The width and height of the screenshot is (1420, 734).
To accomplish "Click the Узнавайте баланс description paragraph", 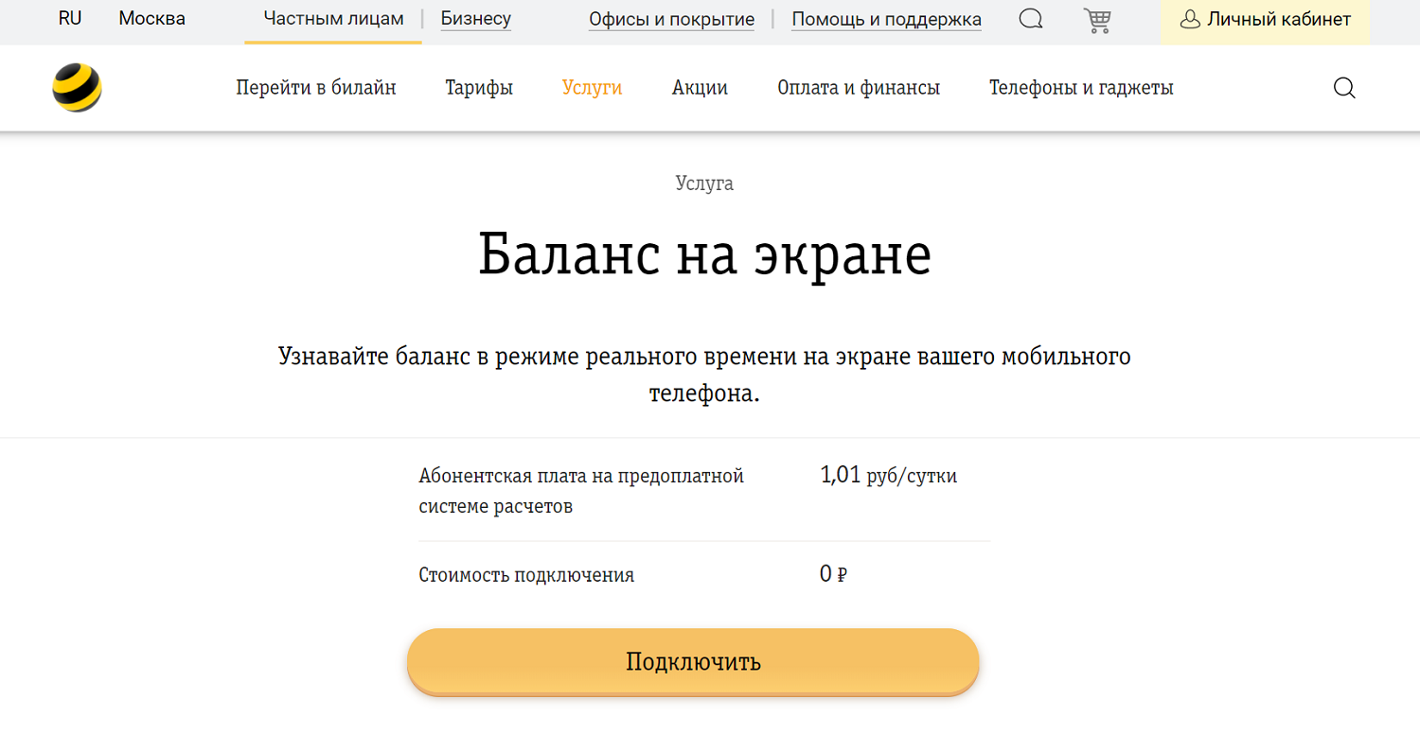I will click(x=704, y=375).
